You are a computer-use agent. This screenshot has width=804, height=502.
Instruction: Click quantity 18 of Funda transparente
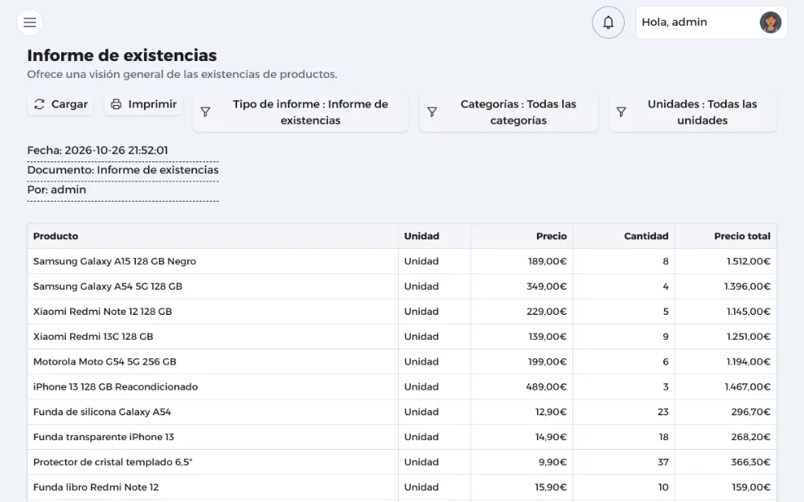point(663,437)
